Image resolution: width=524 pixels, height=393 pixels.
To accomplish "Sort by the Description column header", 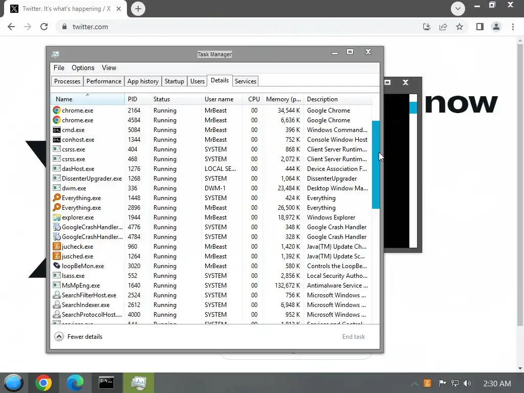I will [338, 99].
